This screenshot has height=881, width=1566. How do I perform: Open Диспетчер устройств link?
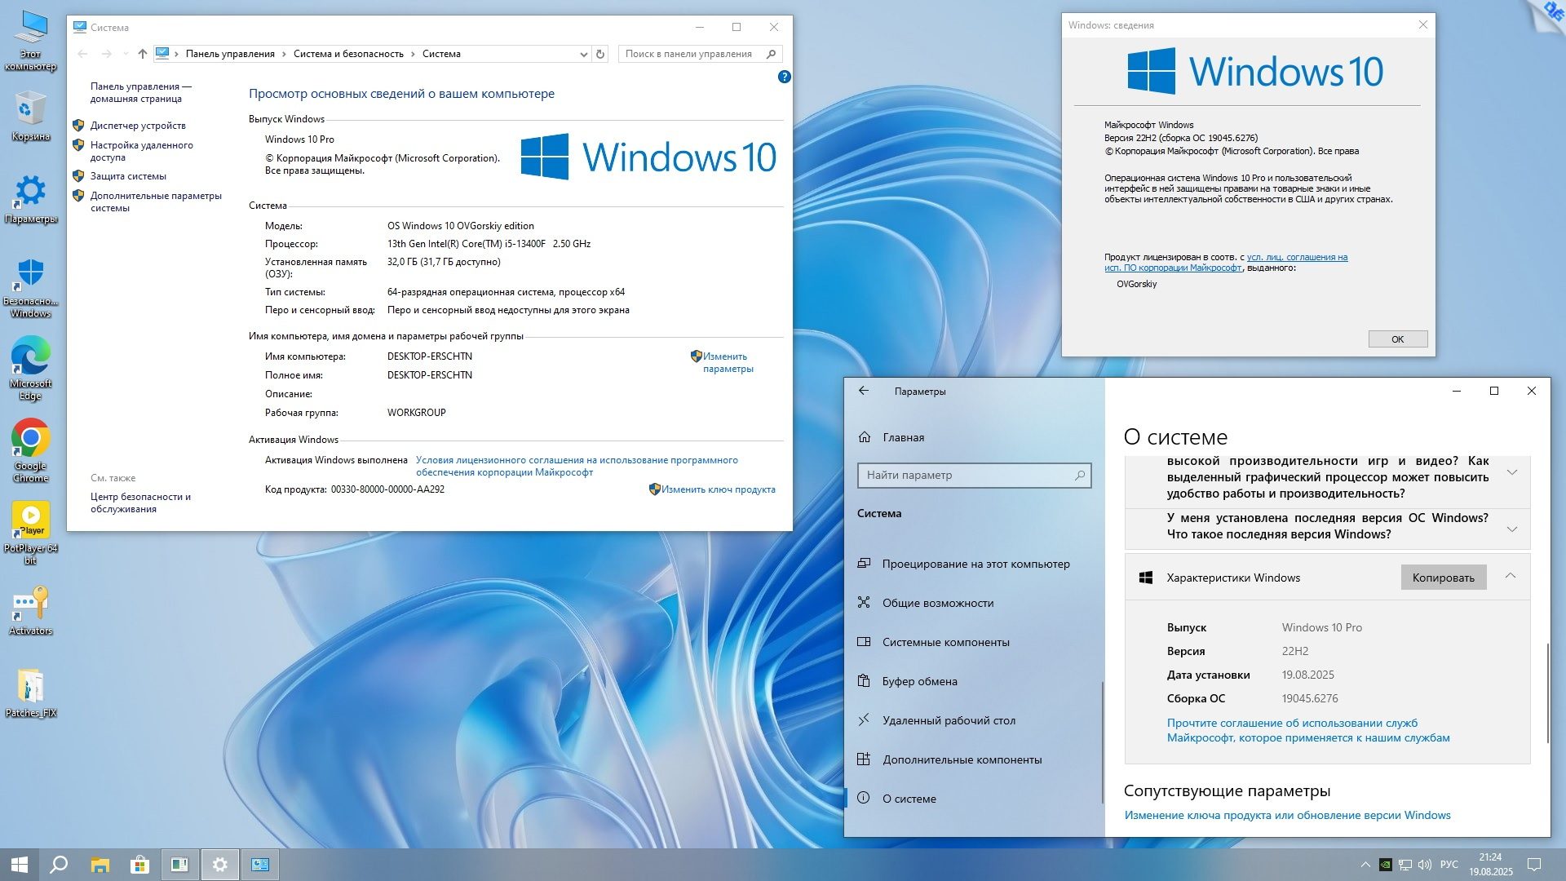[x=138, y=126]
